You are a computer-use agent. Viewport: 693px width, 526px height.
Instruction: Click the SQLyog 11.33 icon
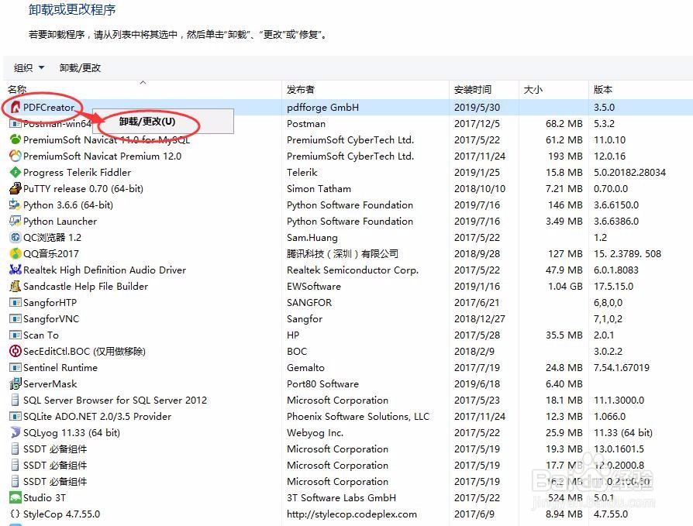pyautogui.click(x=16, y=432)
